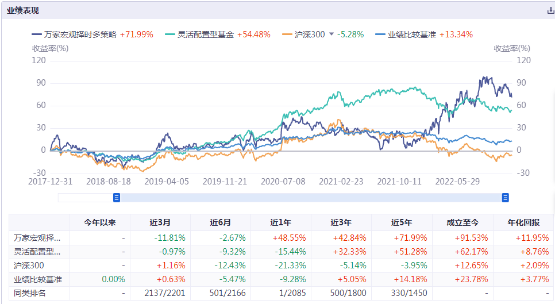Click the 1/2085 ranking cell
The height and width of the screenshot is (304, 555).
(280, 294)
